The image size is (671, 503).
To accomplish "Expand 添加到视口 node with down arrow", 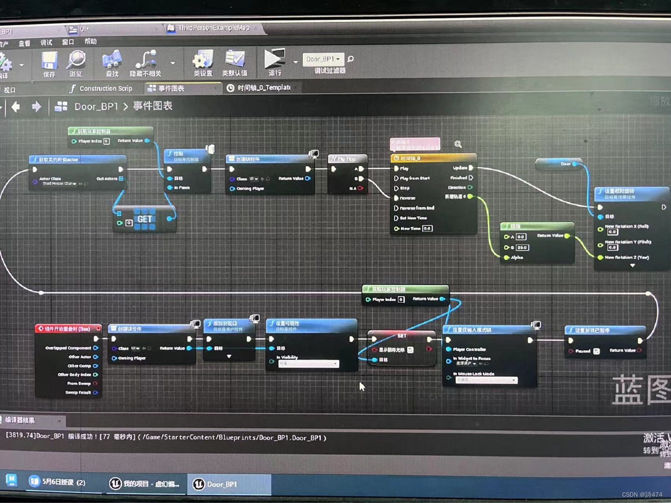I will tap(229, 356).
